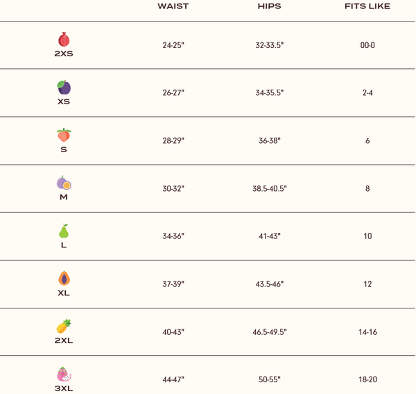
Task: Click the pear icon for size L
Action: (64, 231)
